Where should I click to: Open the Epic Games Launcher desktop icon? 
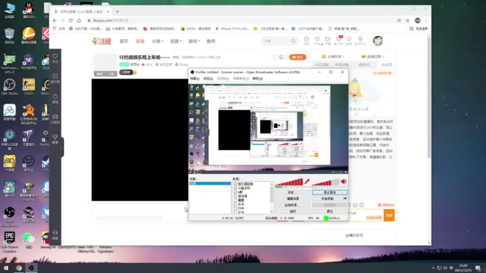coord(9,242)
